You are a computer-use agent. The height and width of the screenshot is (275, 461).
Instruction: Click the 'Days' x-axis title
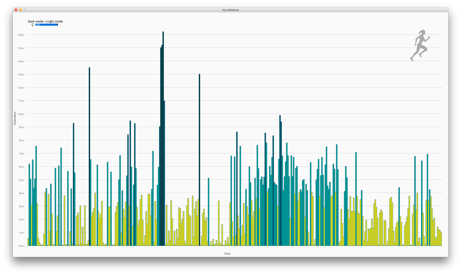point(227,254)
